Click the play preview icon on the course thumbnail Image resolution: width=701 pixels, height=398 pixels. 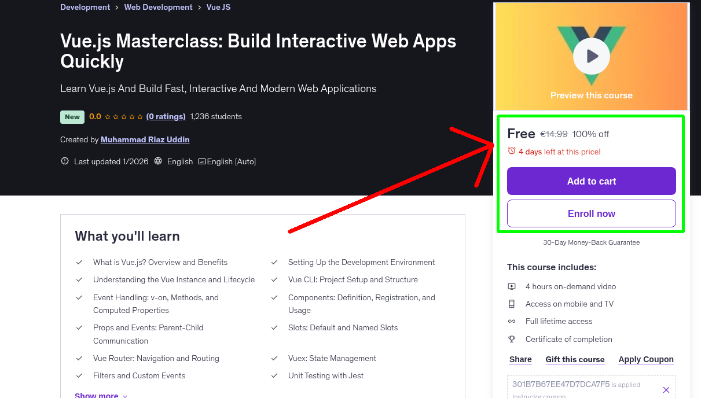point(591,56)
